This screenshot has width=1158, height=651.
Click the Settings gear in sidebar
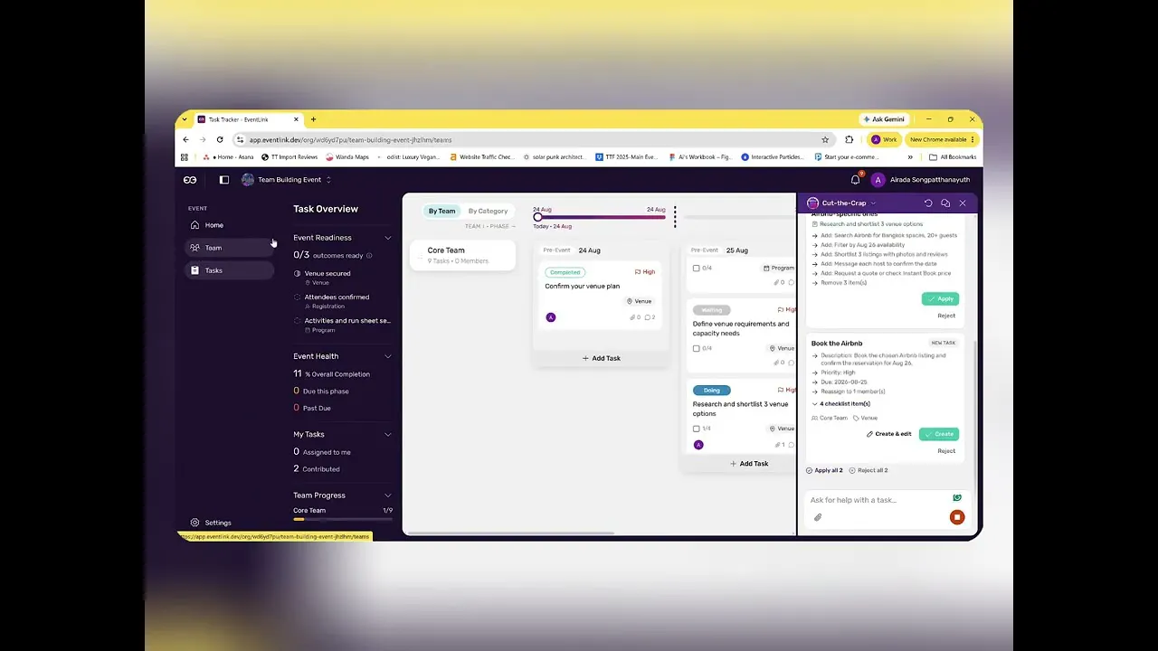(195, 523)
